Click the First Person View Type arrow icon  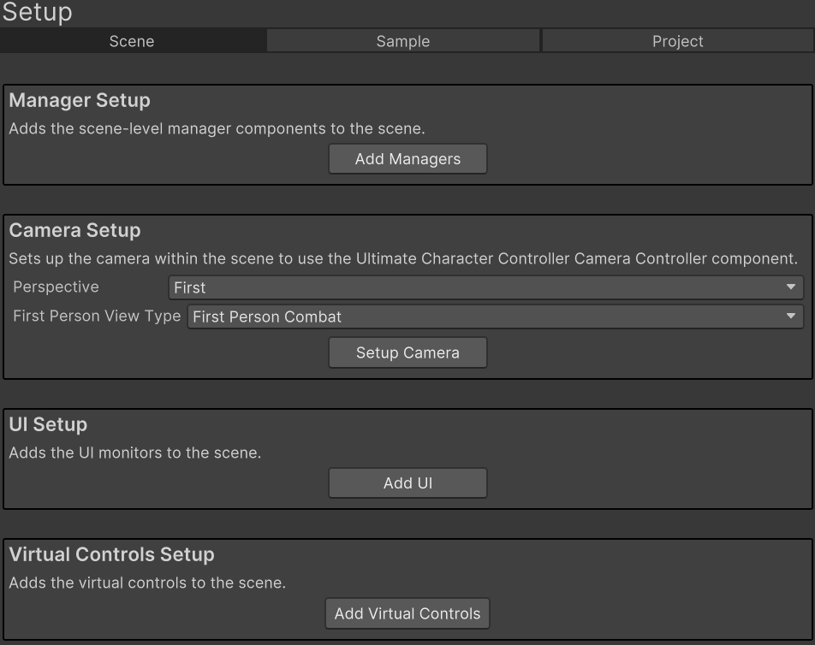(791, 317)
